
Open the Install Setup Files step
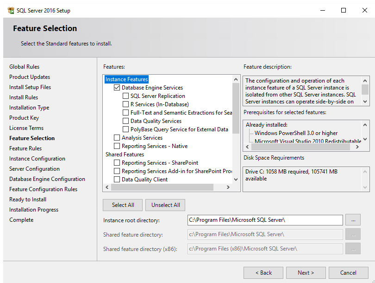pyautogui.click(x=30, y=87)
